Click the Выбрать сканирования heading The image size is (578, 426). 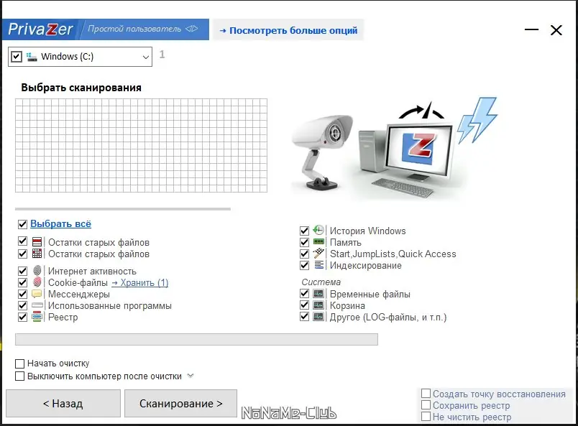point(81,88)
